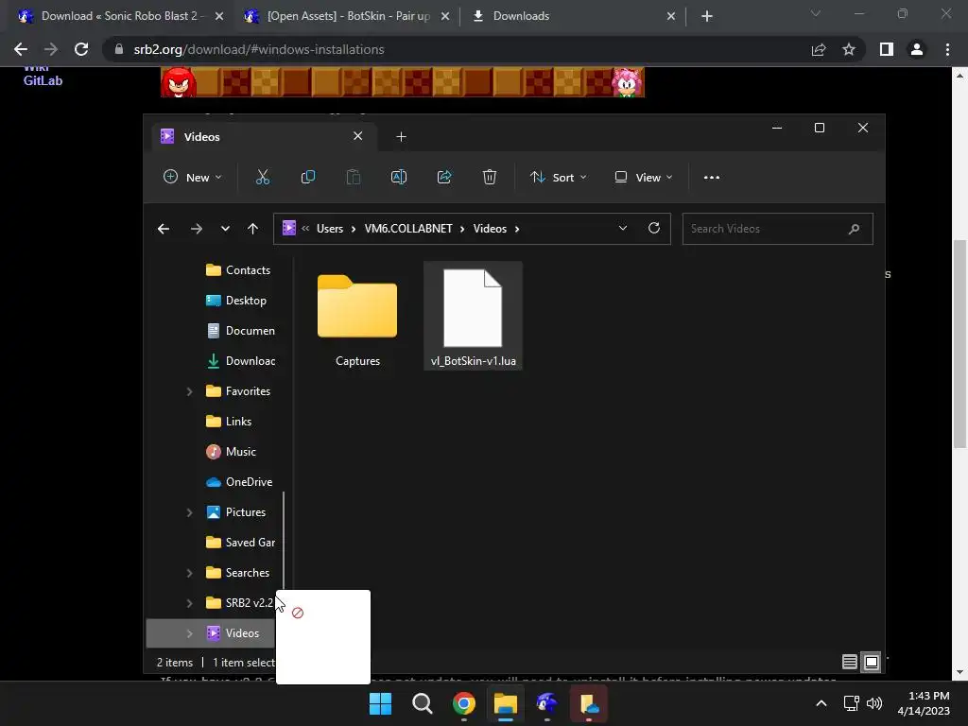Select OneDrive in navigation pane
The image size is (968, 726).
pyautogui.click(x=239, y=482)
